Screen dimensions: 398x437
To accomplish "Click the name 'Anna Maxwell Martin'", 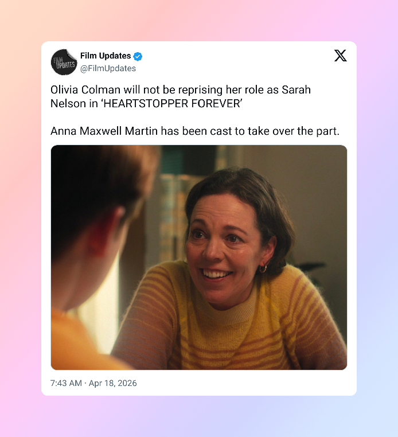I will click(x=104, y=131).
